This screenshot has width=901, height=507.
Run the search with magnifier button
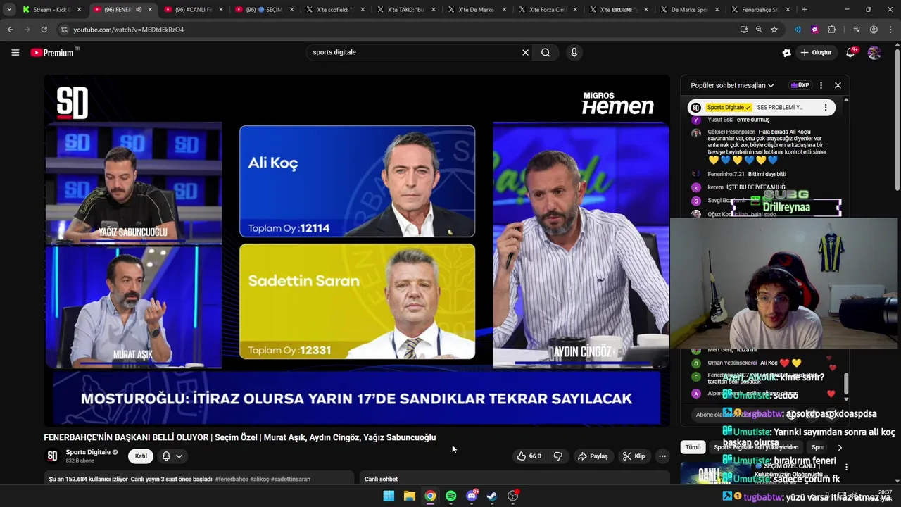click(x=546, y=52)
